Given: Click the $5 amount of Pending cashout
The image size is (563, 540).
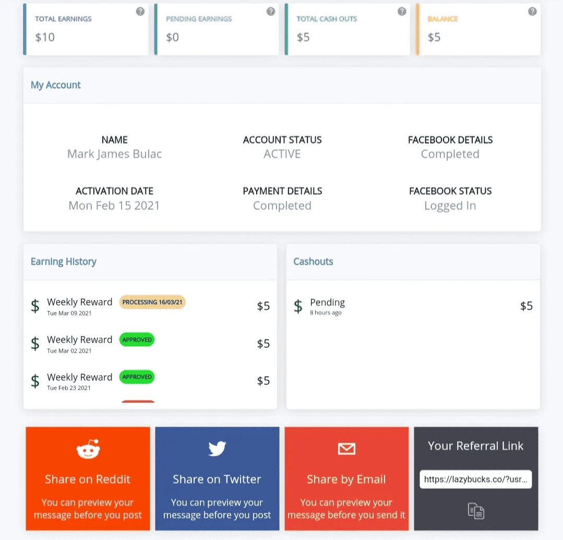Looking at the screenshot, I should [x=526, y=306].
